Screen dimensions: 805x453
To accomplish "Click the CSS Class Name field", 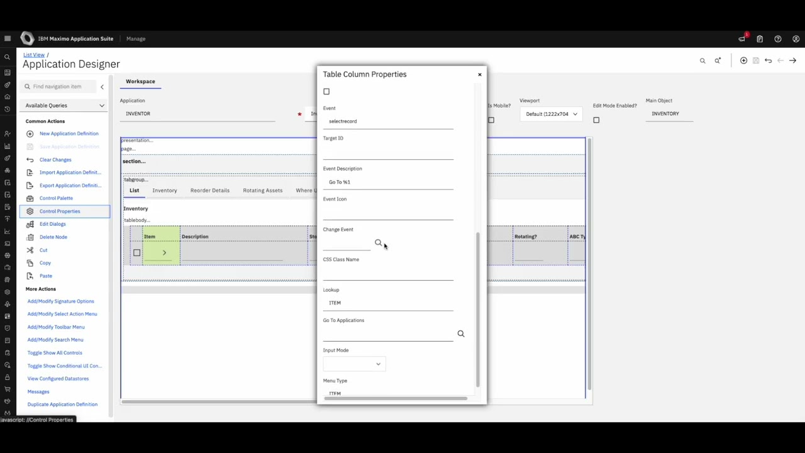I will (x=388, y=274).
